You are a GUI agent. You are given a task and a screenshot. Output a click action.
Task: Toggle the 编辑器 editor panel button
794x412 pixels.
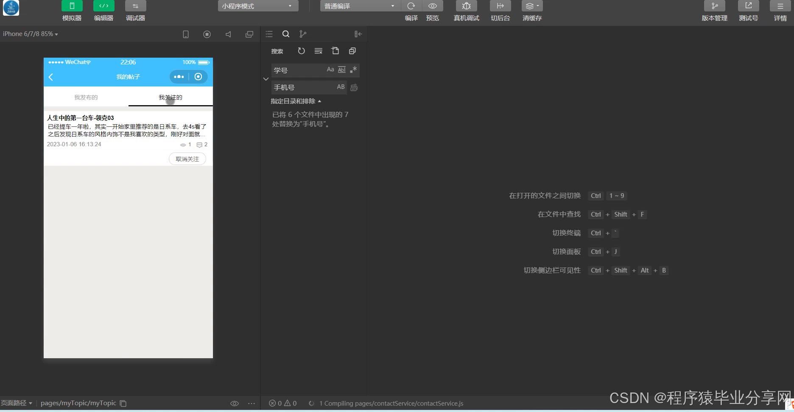(103, 6)
